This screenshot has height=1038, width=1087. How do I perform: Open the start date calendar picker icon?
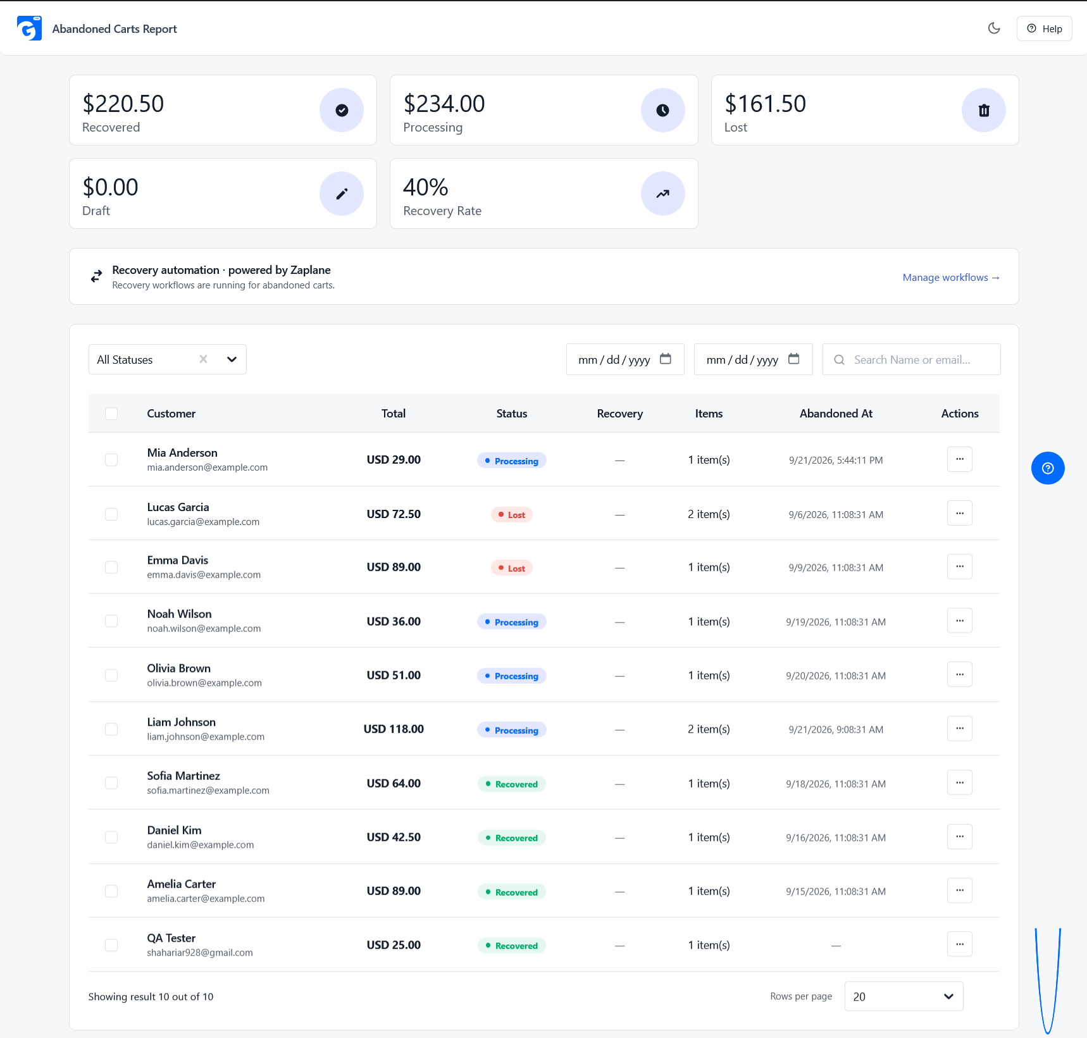[x=666, y=359]
